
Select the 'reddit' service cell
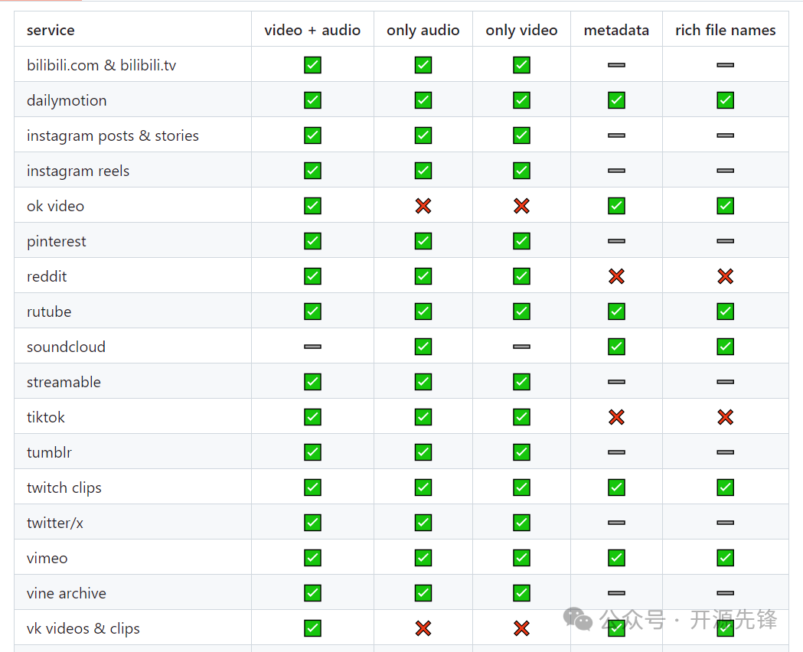coord(132,275)
